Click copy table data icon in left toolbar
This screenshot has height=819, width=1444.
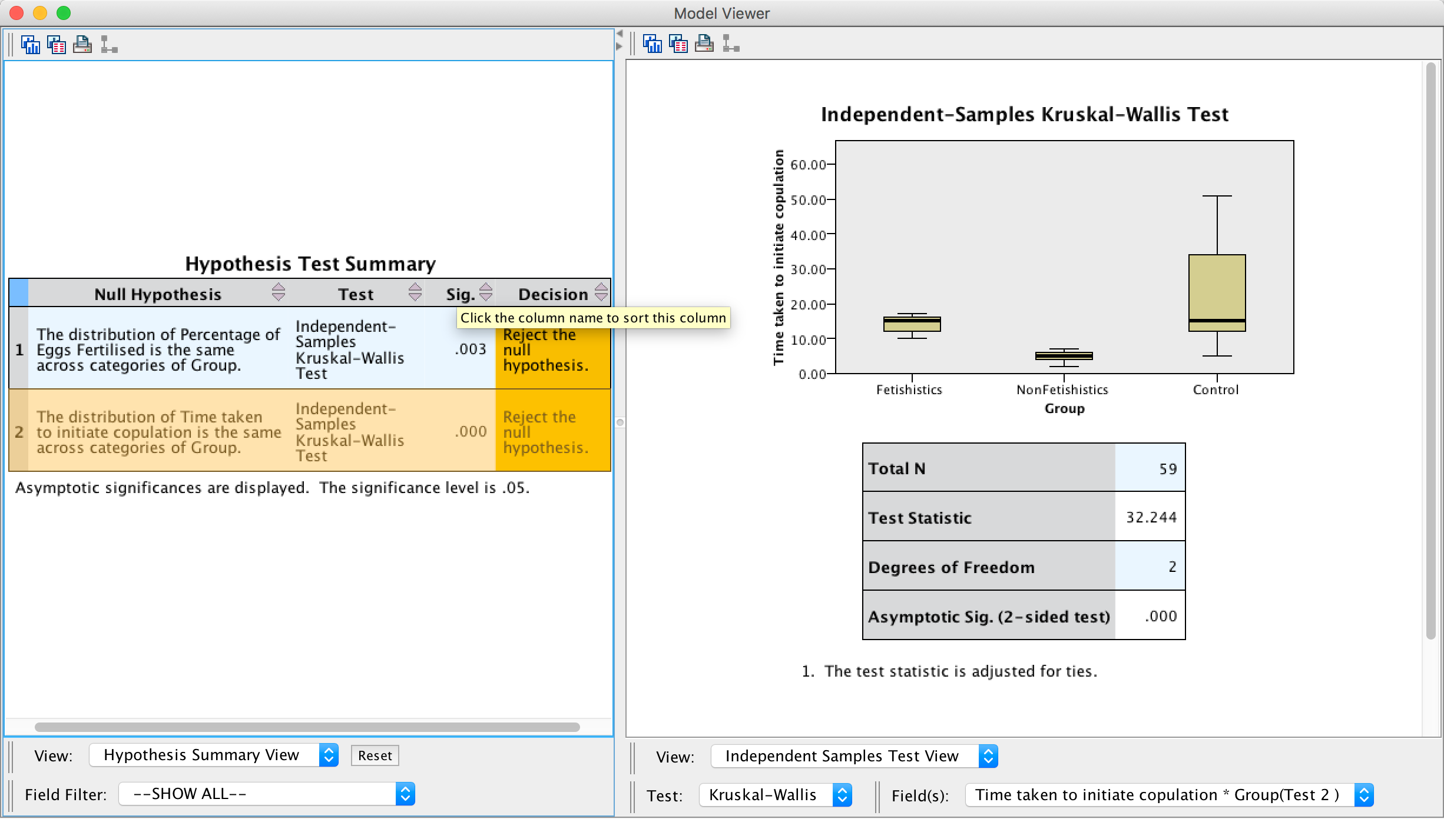[57, 45]
